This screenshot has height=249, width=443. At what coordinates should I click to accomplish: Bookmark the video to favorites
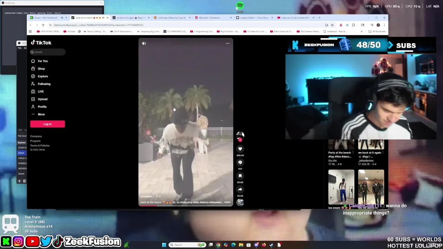pyautogui.click(x=240, y=176)
